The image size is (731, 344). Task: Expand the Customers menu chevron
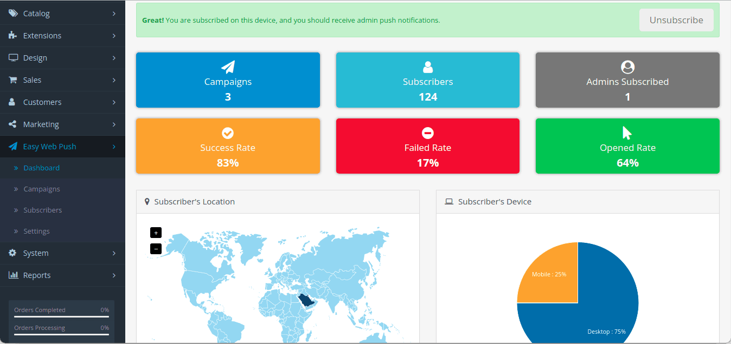(114, 102)
